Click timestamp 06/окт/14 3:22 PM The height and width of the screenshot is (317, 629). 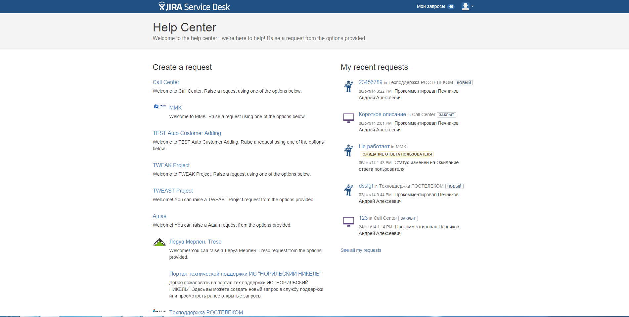pyautogui.click(x=375, y=91)
